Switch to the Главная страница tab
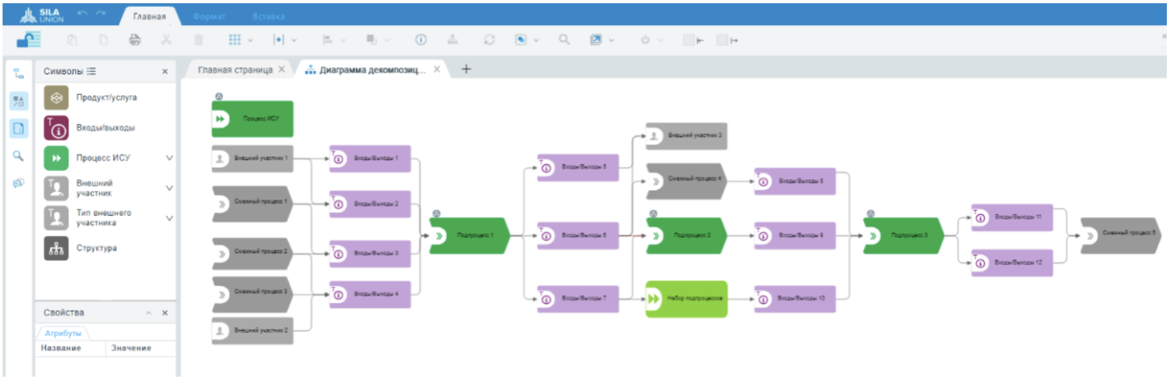1172x387 pixels. (235, 70)
